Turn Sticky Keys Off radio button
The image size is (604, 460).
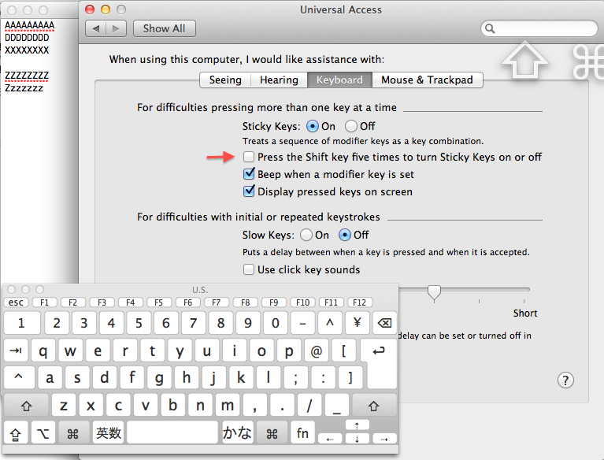pyautogui.click(x=351, y=126)
